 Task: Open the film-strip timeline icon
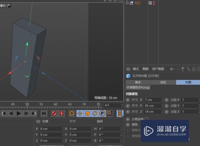[120, 114]
